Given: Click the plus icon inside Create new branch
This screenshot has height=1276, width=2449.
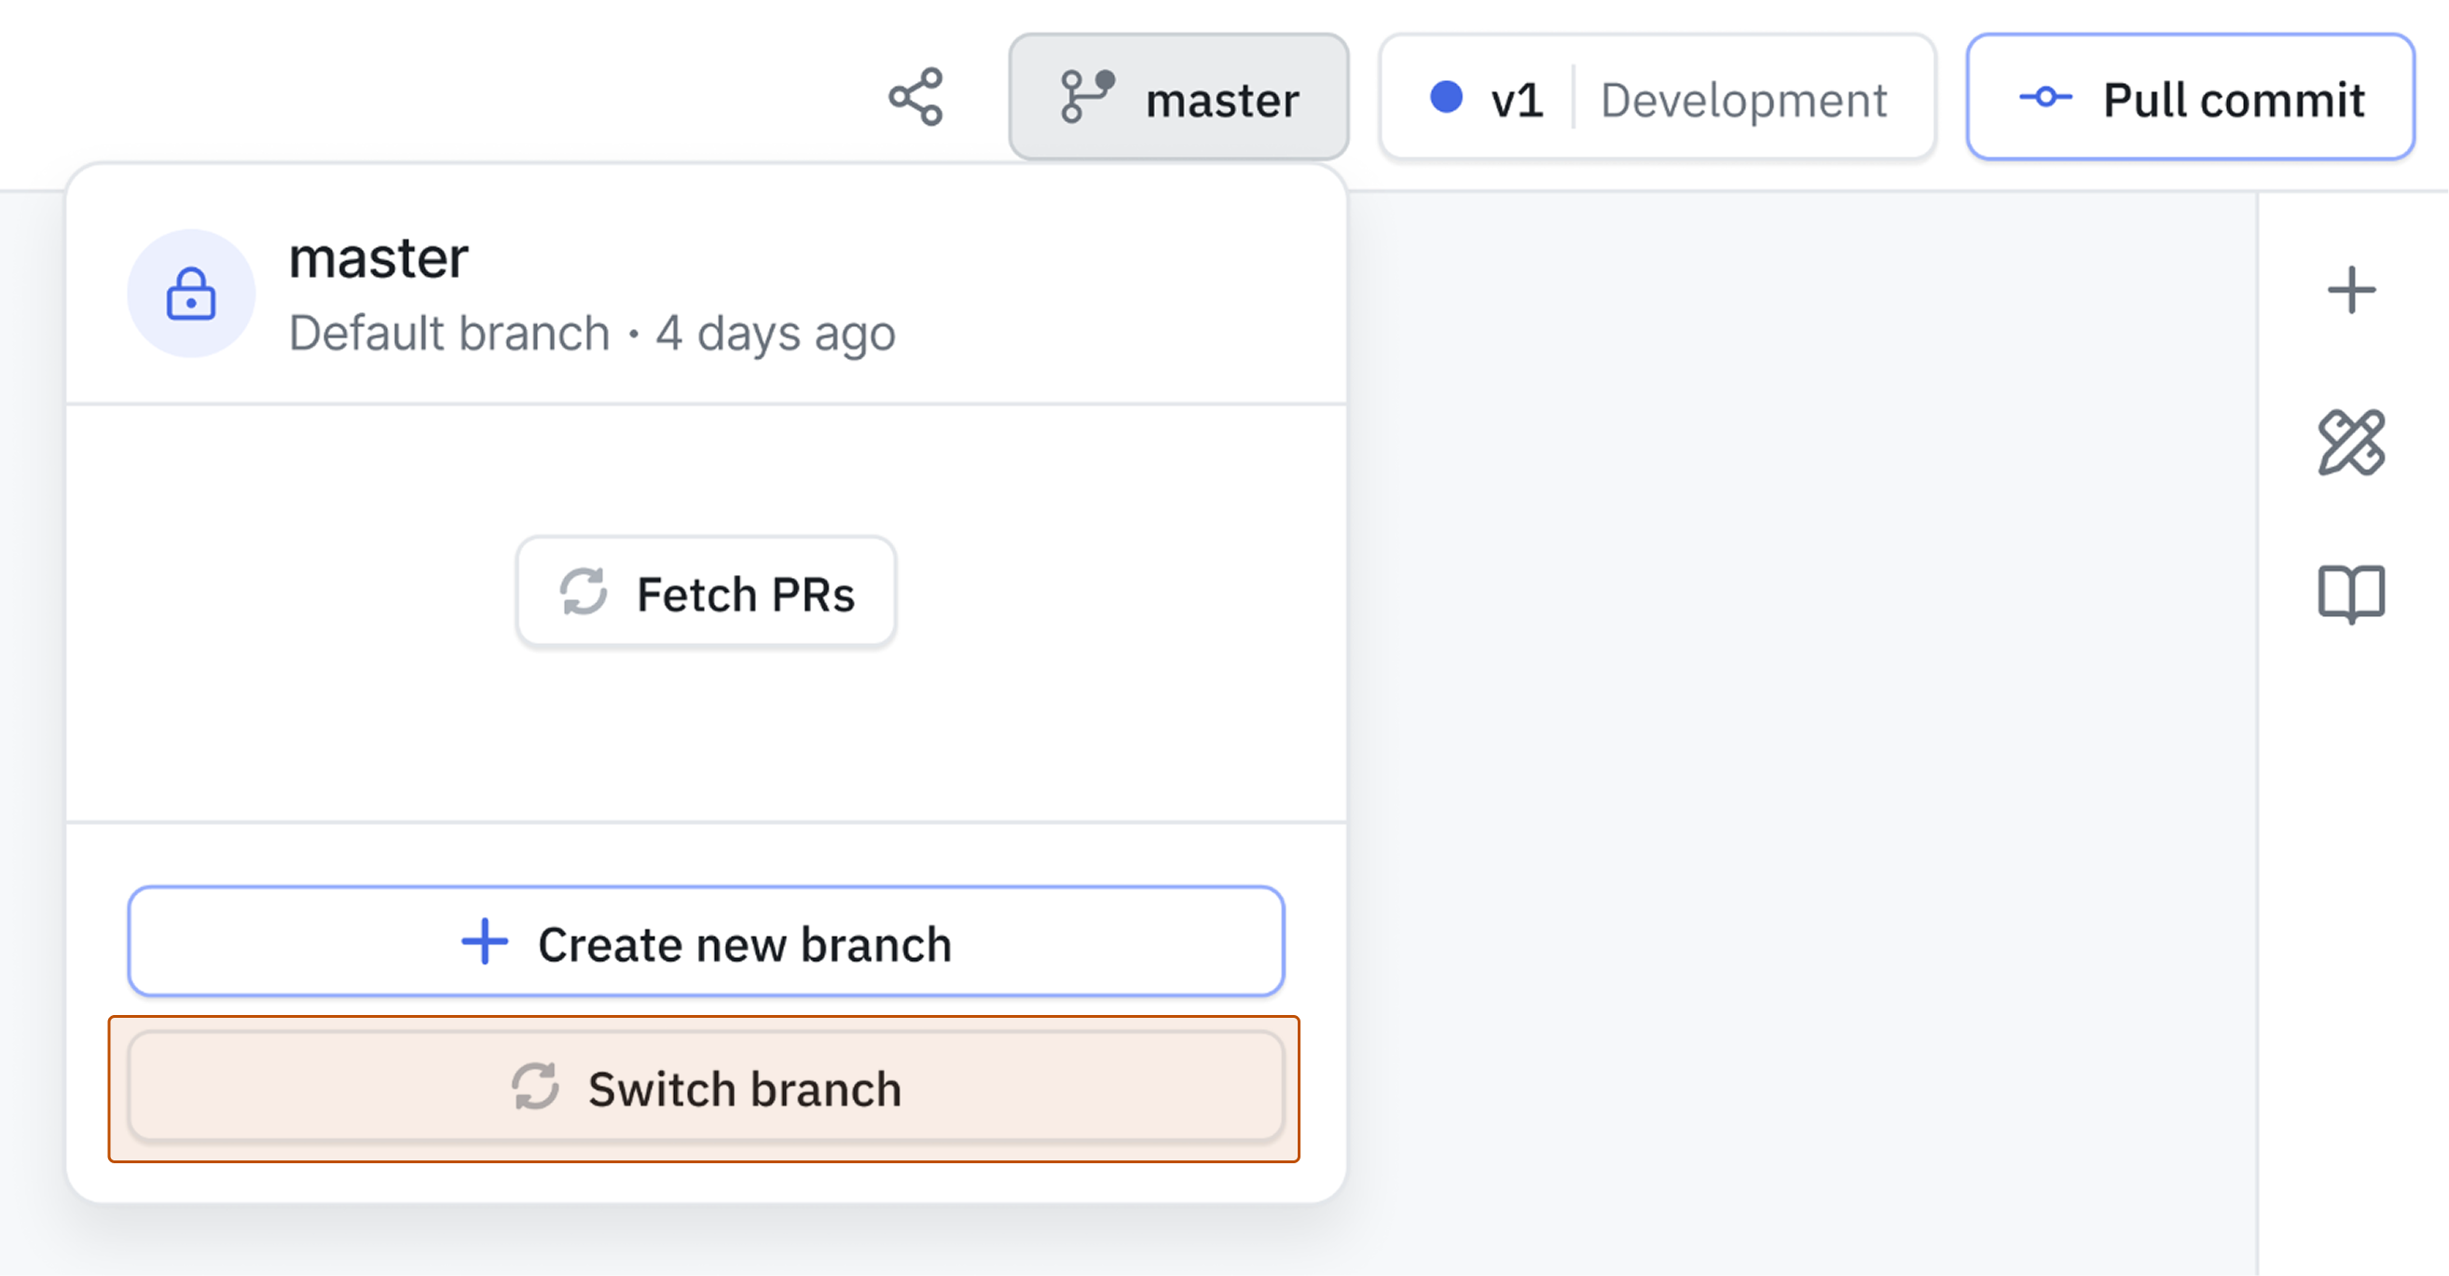Looking at the screenshot, I should [x=485, y=942].
